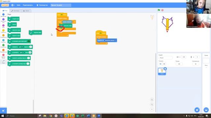
Task: Click the sprite direction field
Action: click(196, 64)
